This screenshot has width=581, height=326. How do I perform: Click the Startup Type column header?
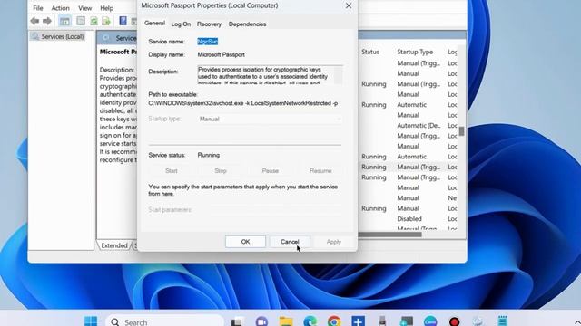415,53
